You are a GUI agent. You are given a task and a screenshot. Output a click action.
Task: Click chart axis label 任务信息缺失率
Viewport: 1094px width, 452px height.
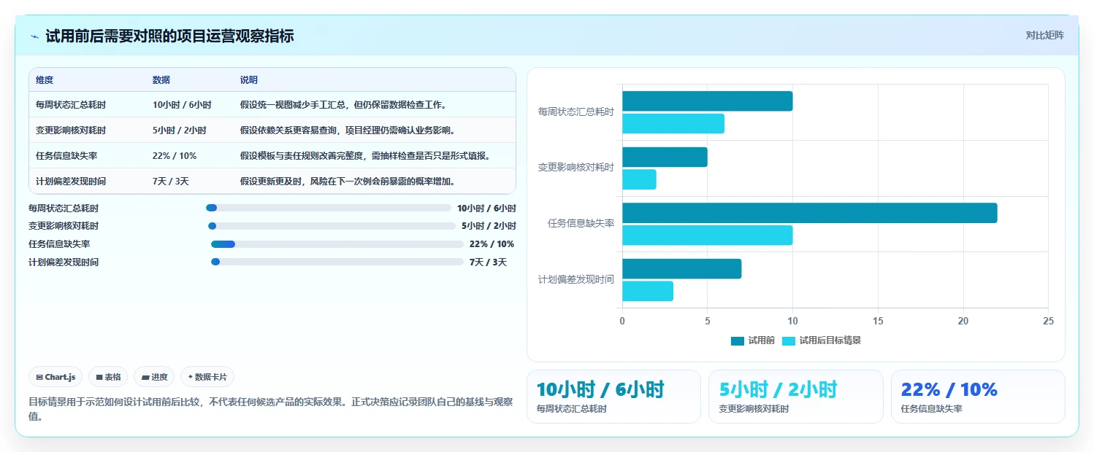click(581, 223)
